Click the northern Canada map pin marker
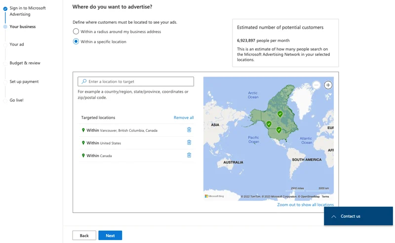 click(280, 114)
